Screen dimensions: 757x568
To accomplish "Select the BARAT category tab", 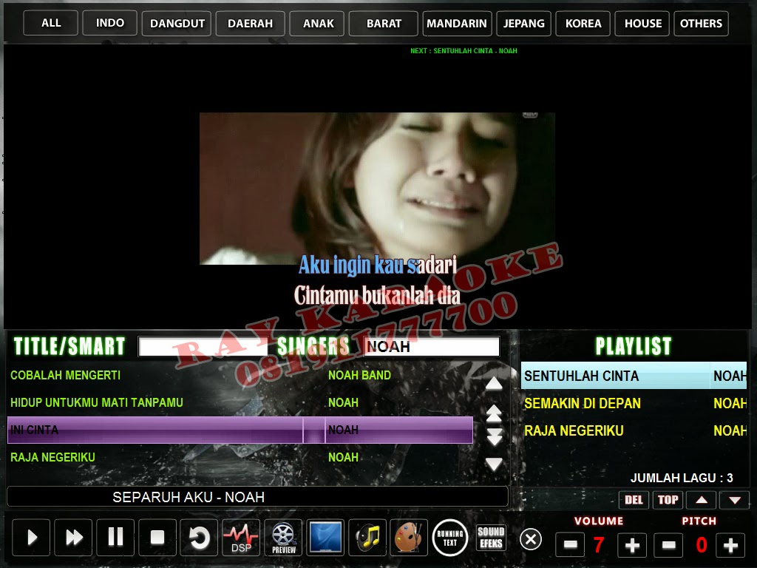I will [x=384, y=23].
